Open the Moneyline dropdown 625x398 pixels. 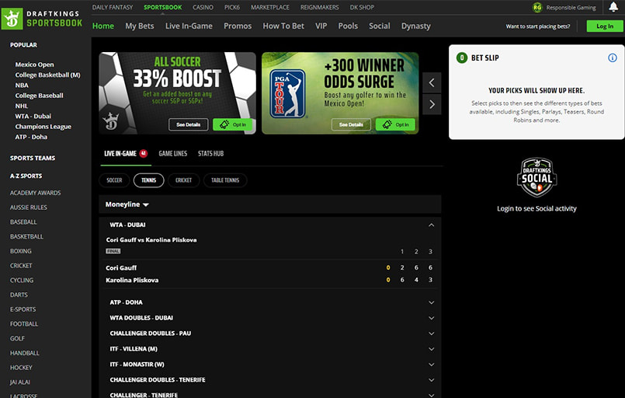point(127,204)
